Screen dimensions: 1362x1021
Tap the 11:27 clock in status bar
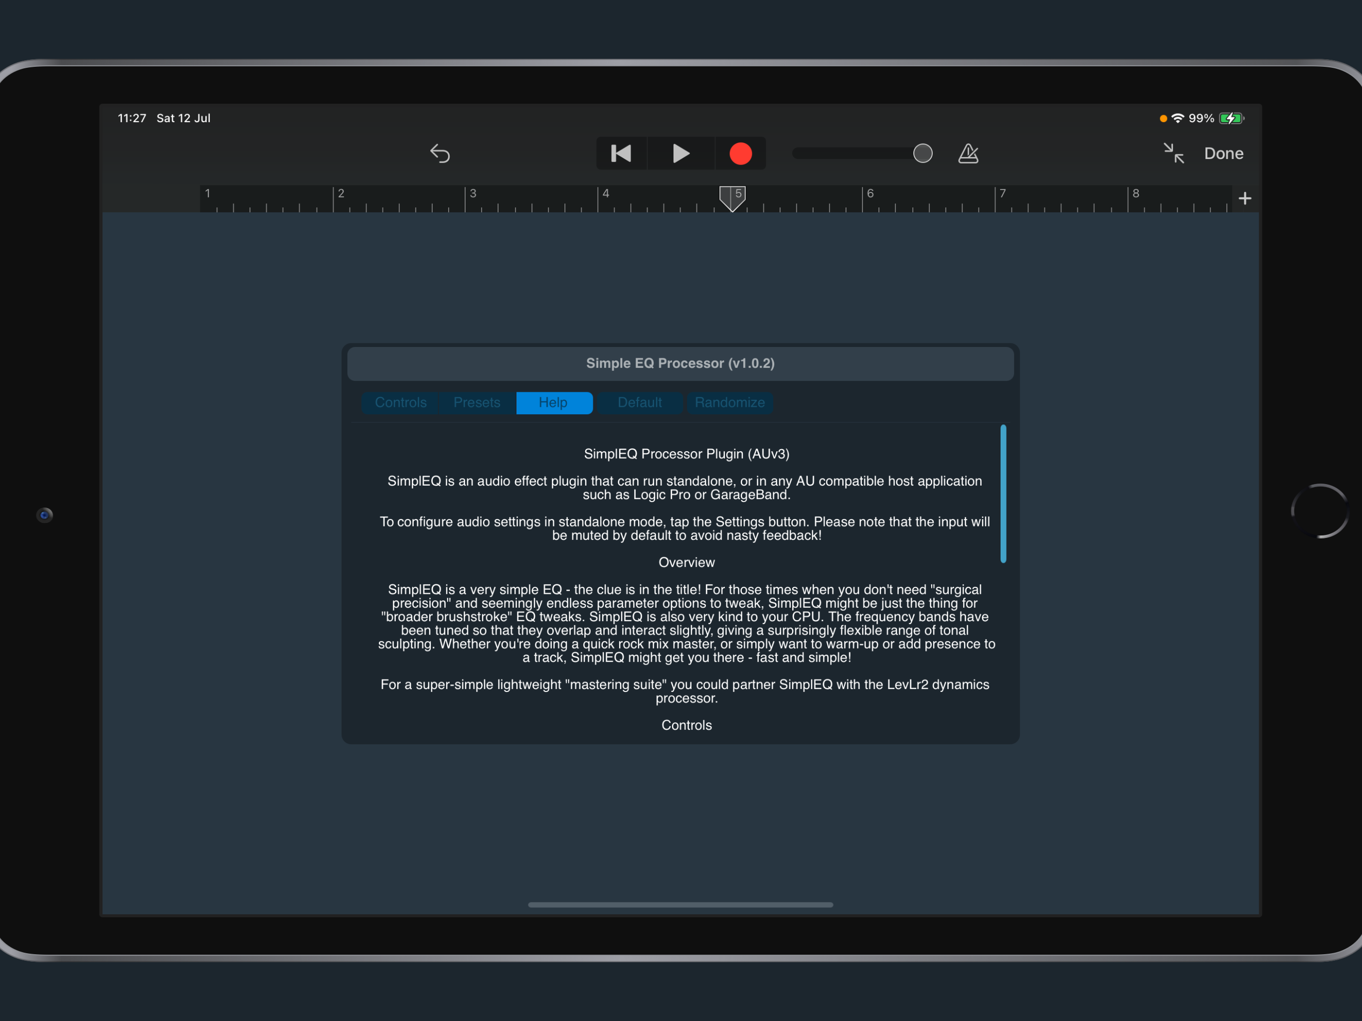click(132, 118)
